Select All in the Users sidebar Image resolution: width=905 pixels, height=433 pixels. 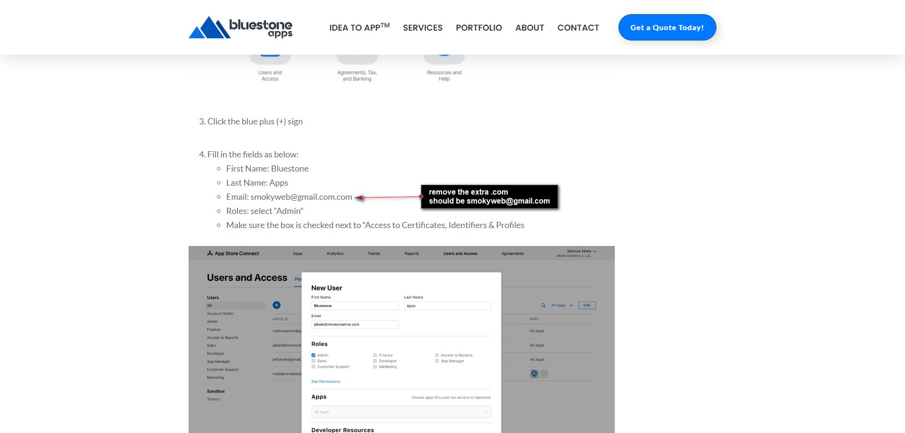[x=236, y=306]
